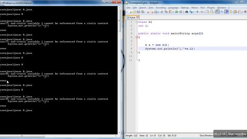247x139 pixels.
Task: Open the Macro menu
Action: 195,8
